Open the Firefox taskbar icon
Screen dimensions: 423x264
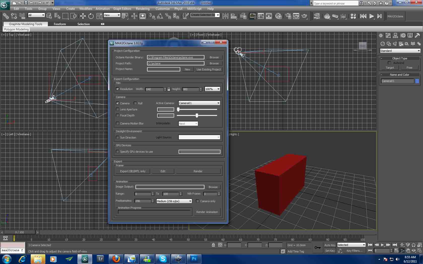[x=116, y=259]
